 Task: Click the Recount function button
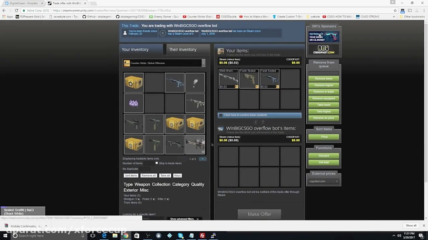click(x=324, y=156)
